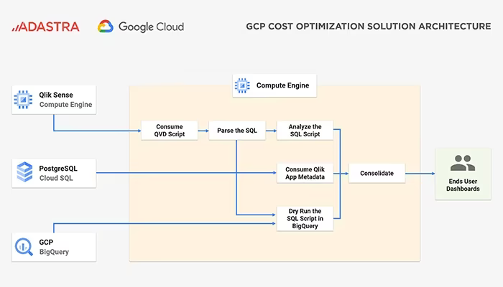Select the Consume QVD Script box
Image resolution: width=503 pixels, height=287 pixels.
[170, 131]
